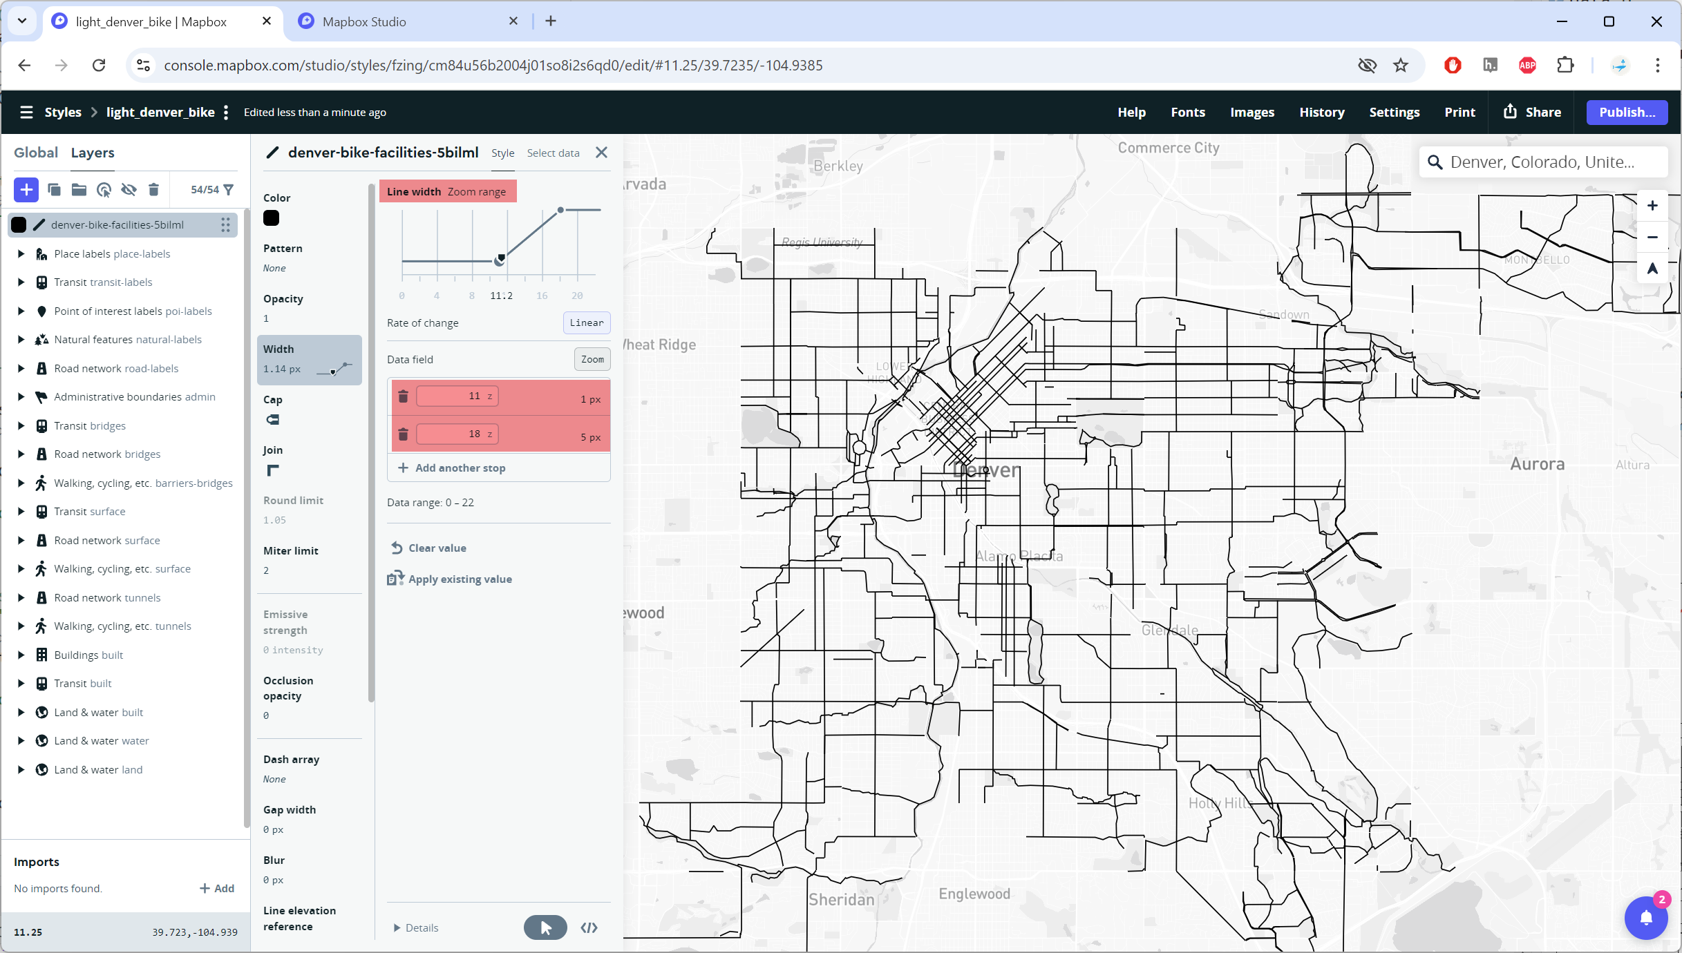1682x953 pixels.
Task: Switch to the Layers tab
Action: click(93, 153)
